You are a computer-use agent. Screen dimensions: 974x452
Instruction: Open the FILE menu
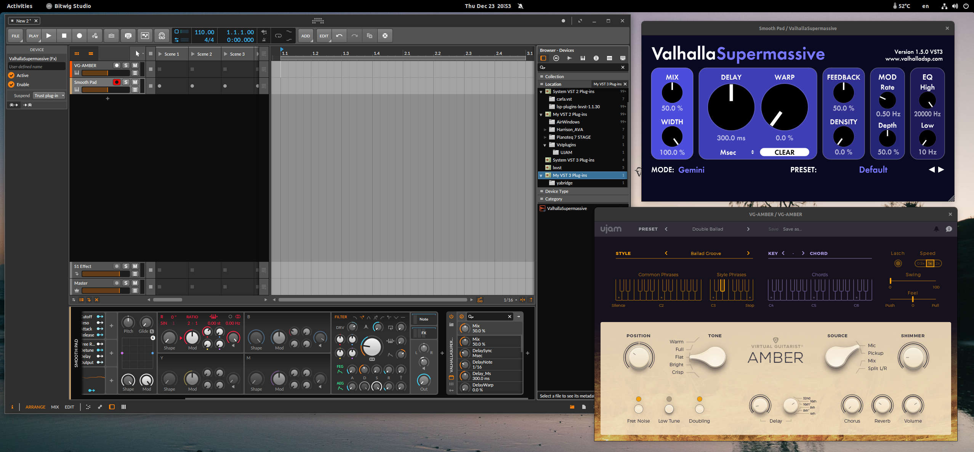pyautogui.click(x=16, y=36)
